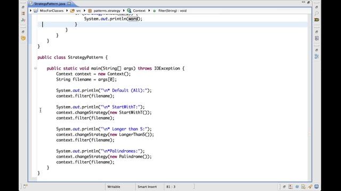Open the Package Explorer fast view
Viewport: 341px width, 191px height.
pos(23,13)
